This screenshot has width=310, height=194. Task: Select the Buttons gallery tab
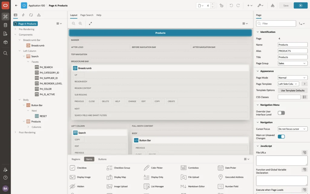102,159
